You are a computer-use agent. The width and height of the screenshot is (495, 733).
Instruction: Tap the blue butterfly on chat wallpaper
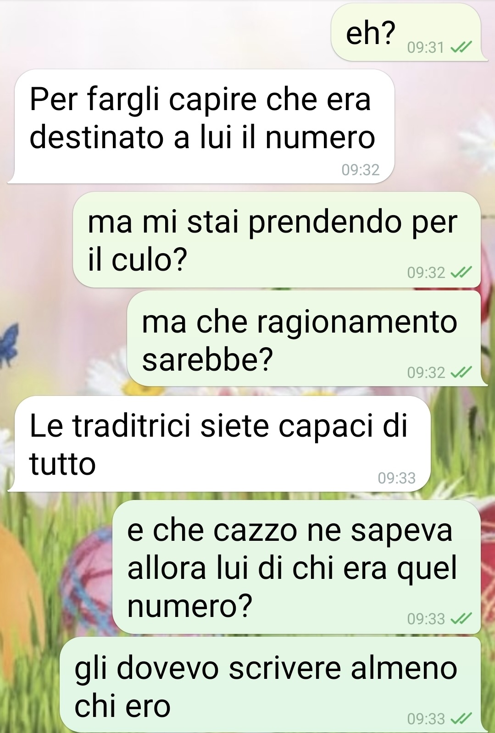[x=8, y=343]
